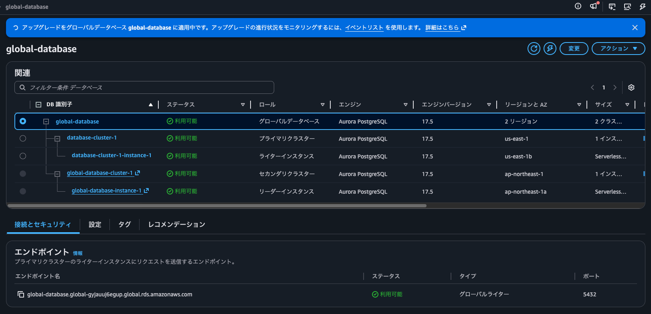
Task: Click the lightning bolt icon in top bar
Action: click(643, 6)
